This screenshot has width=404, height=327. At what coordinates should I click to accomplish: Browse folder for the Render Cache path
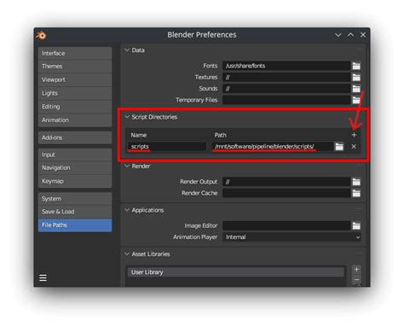356,193
